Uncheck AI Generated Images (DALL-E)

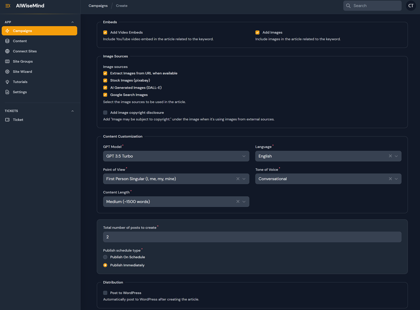click(x=105, y=88)
